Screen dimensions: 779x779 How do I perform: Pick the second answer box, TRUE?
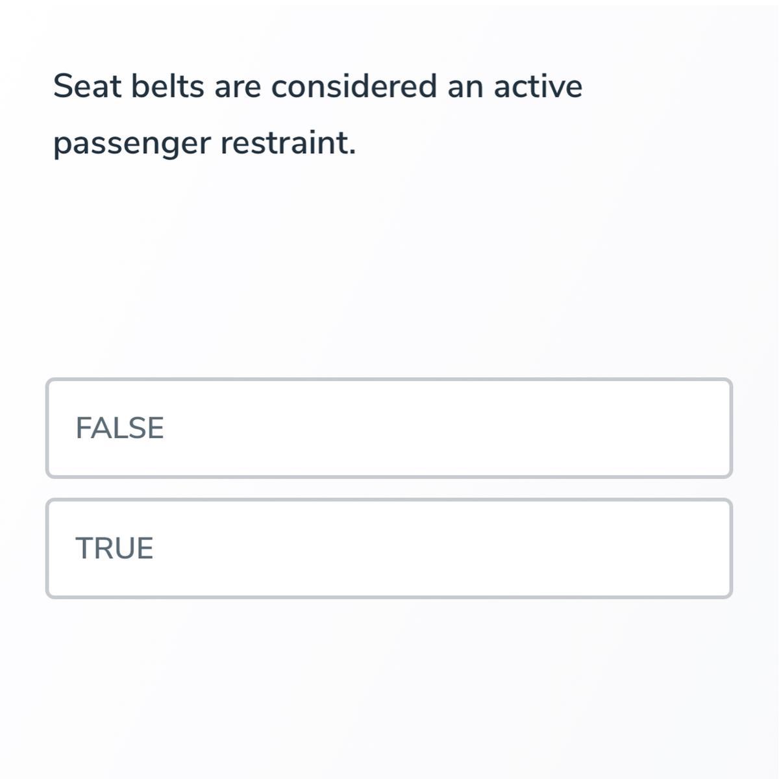(x=389, y=549)
